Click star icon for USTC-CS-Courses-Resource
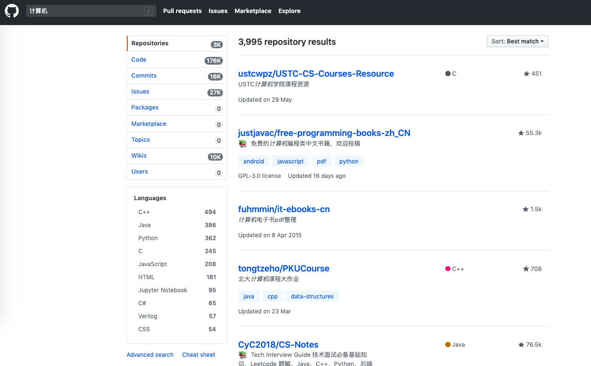The image size is (591, 366). pyautogui.click(x=526, y=74)
